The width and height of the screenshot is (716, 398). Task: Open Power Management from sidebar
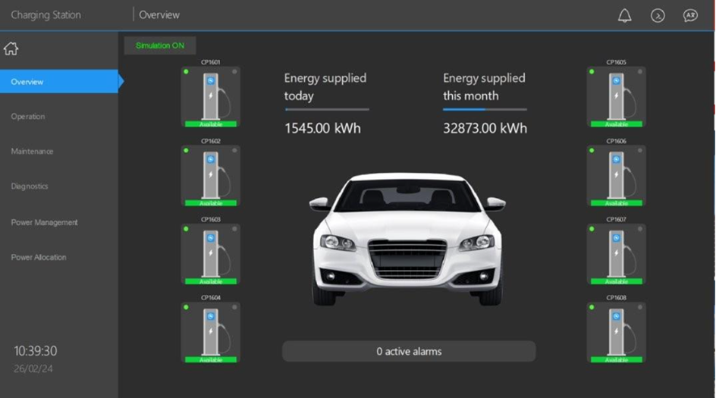click(44, 222)
